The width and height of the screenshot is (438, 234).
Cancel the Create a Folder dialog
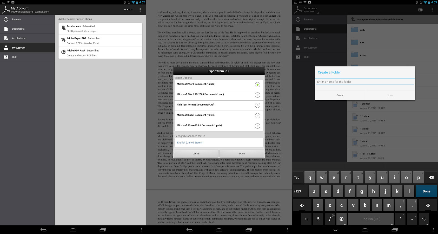(x=340, y=95)
